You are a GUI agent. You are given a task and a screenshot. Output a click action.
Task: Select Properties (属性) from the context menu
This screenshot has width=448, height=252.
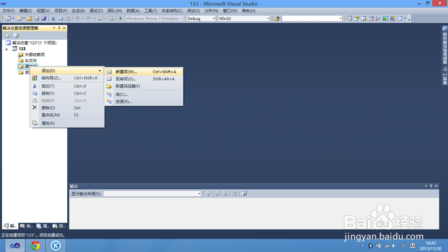(x=67, y=123)
